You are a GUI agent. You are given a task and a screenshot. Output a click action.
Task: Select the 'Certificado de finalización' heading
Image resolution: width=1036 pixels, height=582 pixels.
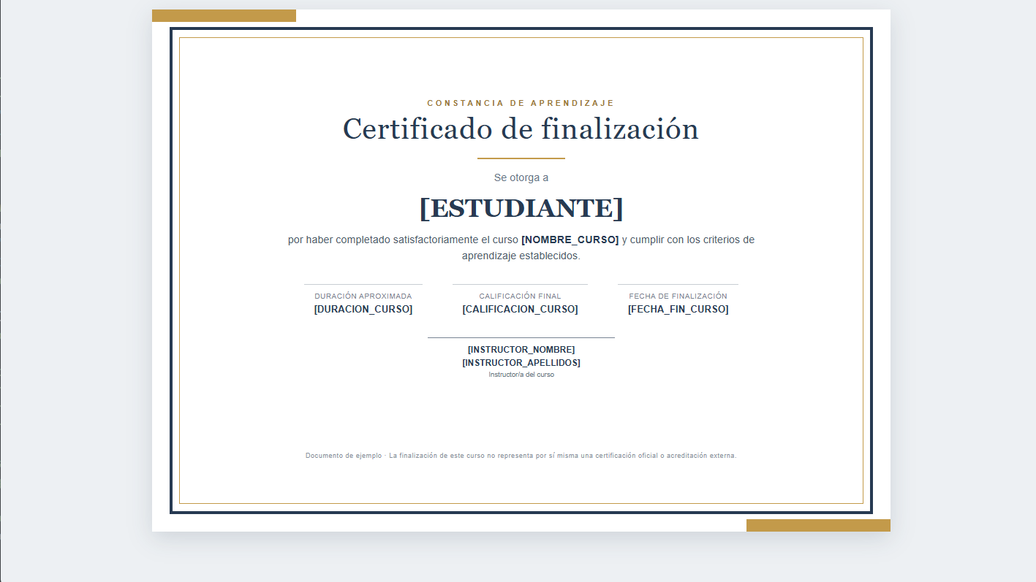(521, 129)
